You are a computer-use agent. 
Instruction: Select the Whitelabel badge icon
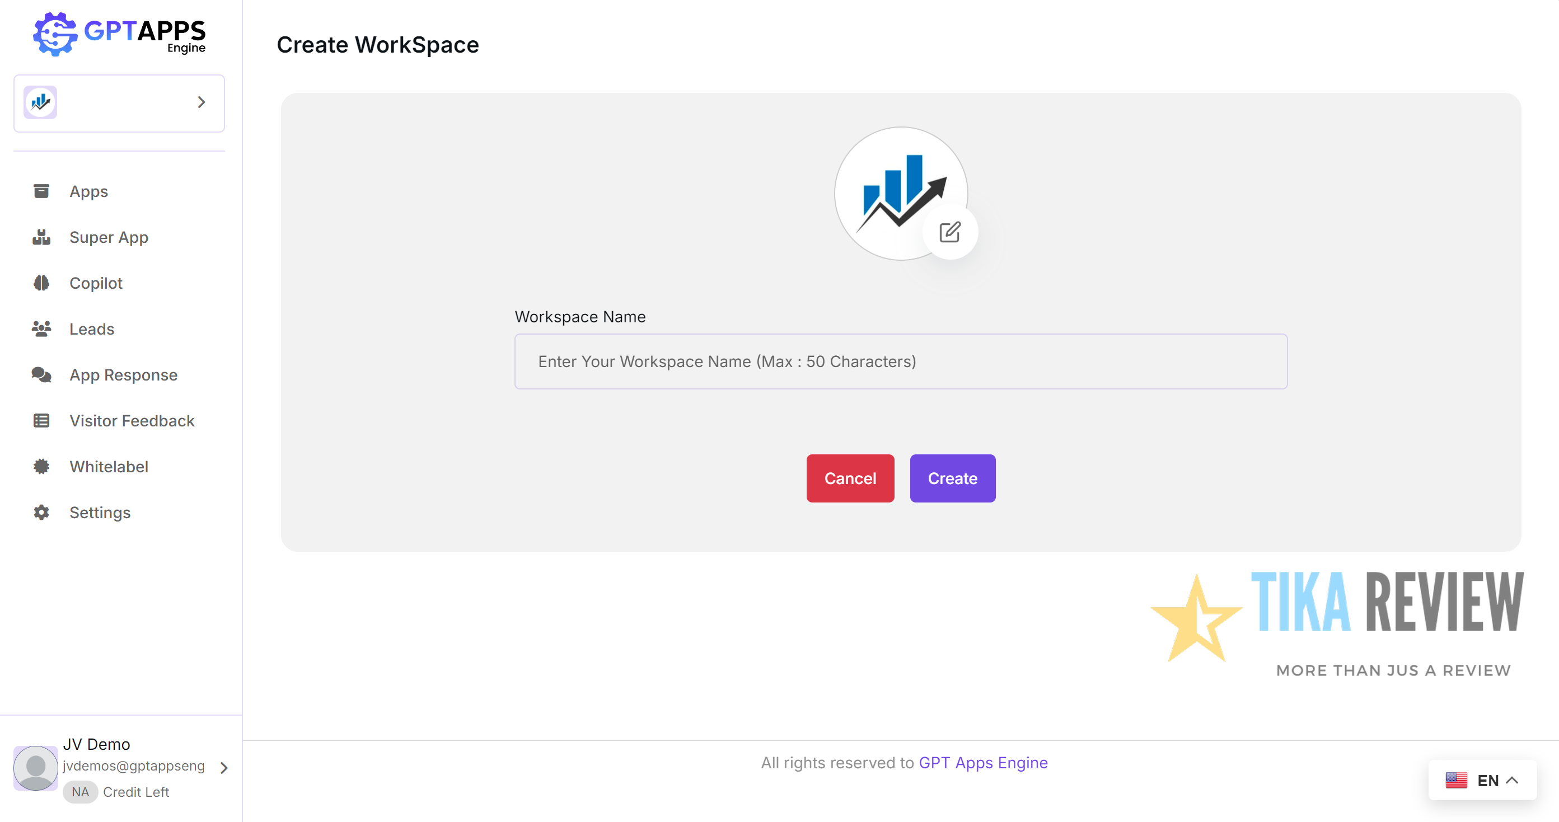coord(40,466)
